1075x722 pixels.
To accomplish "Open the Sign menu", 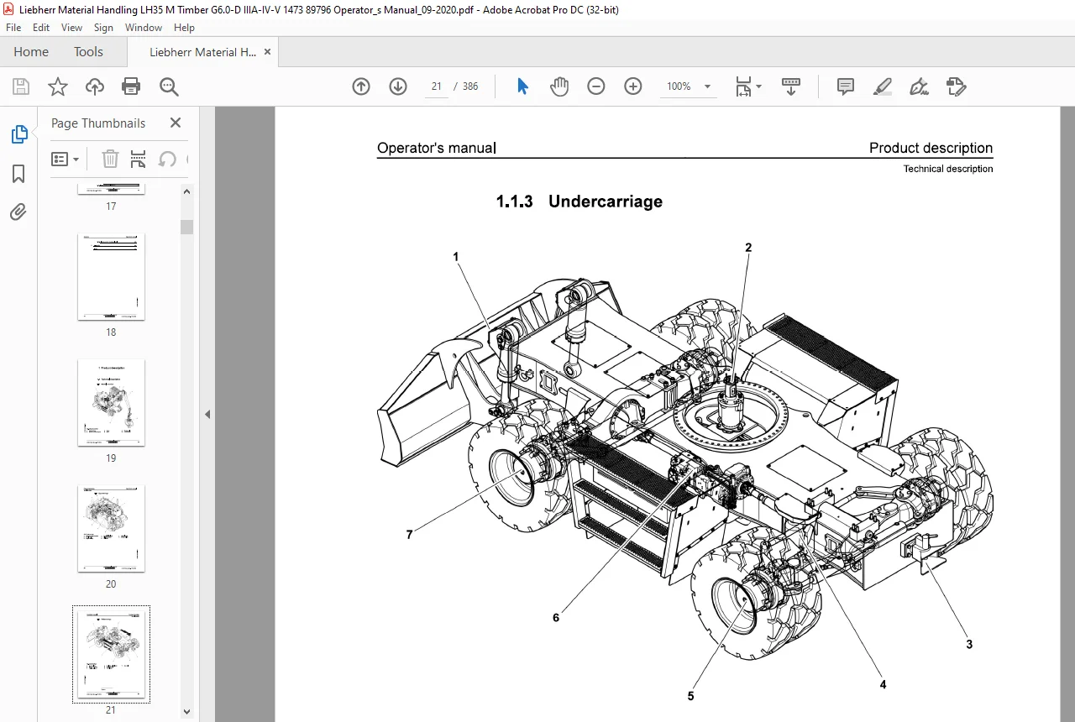I will point(103,28).
